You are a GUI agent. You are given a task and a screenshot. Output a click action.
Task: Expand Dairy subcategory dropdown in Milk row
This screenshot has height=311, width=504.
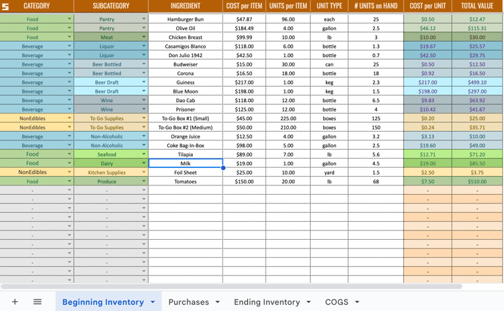point(144,163)
